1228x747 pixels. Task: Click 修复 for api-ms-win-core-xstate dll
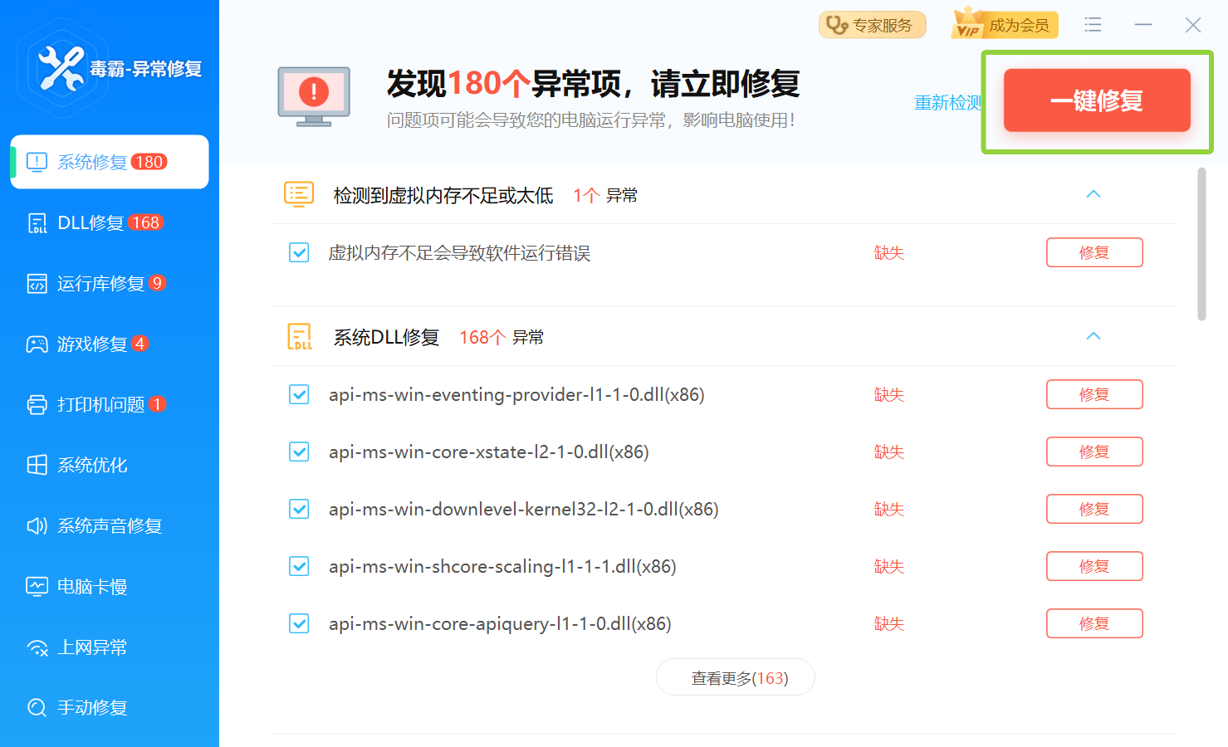pyautogui.click(x=1094, y=452)
